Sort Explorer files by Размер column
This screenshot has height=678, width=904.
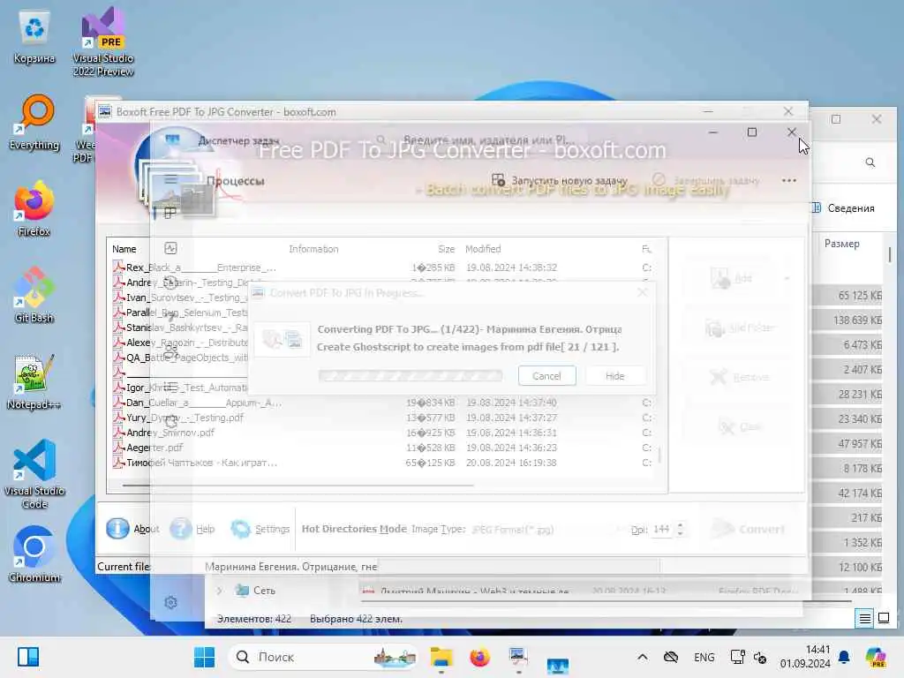841,244
